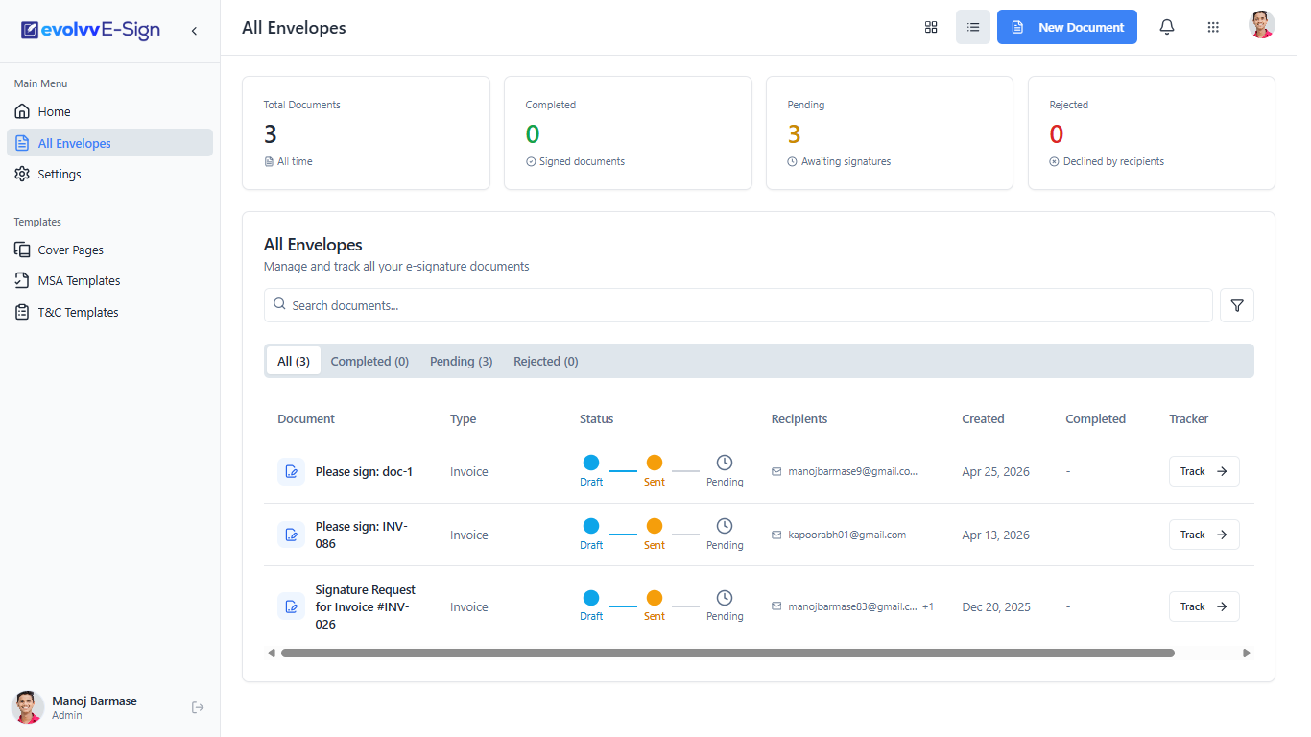Click the document icon for Please sign: INV-086
The width and height of the screenshot is (1311, 737).
[291, 535]
